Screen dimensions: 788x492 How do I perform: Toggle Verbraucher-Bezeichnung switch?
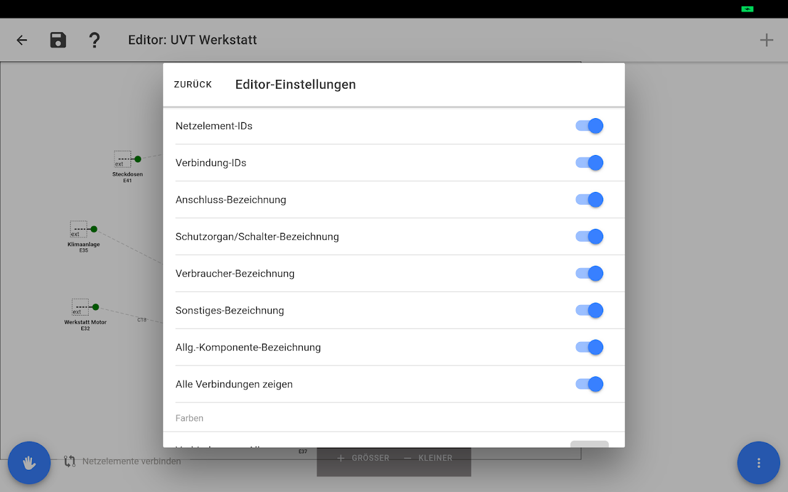[x=589, y=274]
